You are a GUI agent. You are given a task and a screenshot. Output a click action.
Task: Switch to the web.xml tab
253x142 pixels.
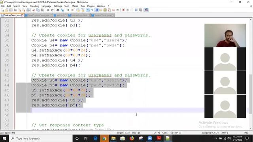pos(60,15)
